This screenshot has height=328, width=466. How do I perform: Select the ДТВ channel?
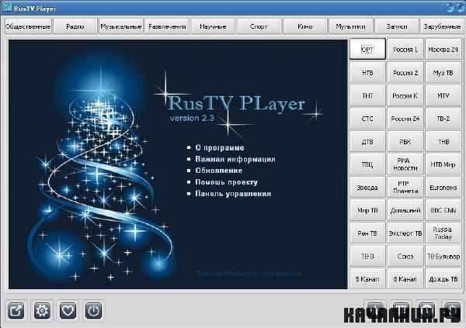pyautogui.click(x=367, y=142)
